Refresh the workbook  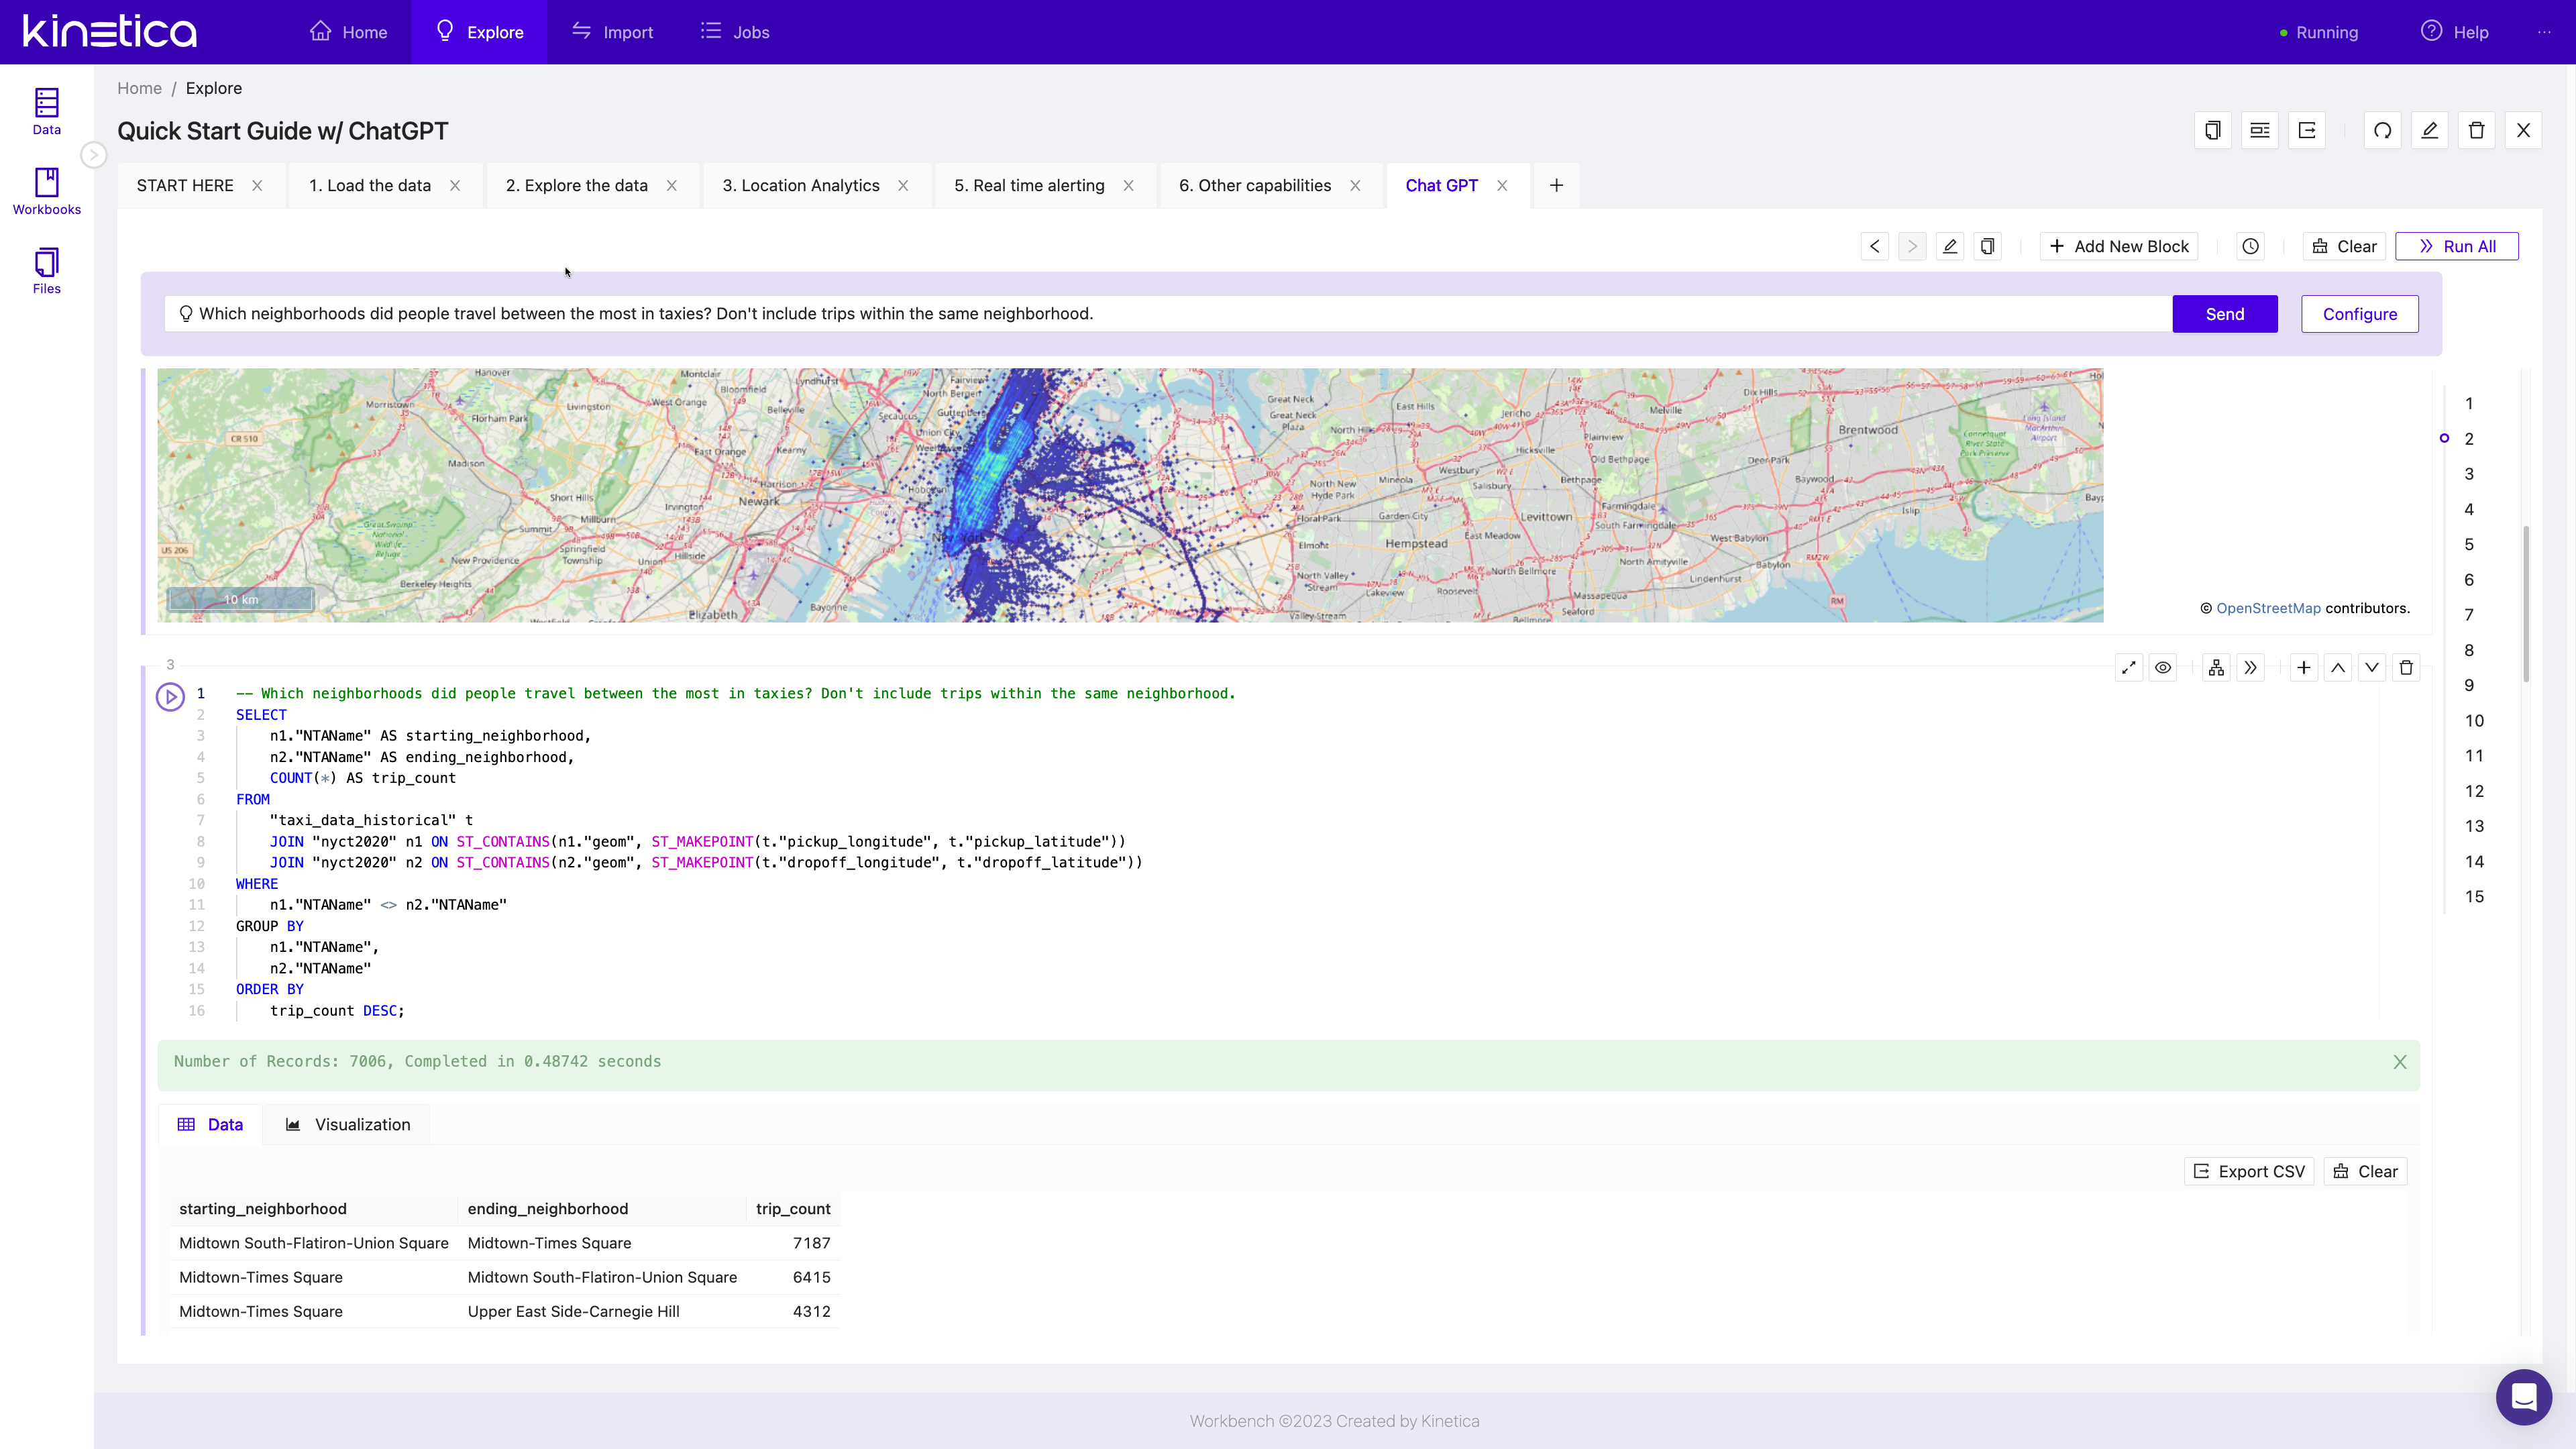click(x=2383, y=130)
